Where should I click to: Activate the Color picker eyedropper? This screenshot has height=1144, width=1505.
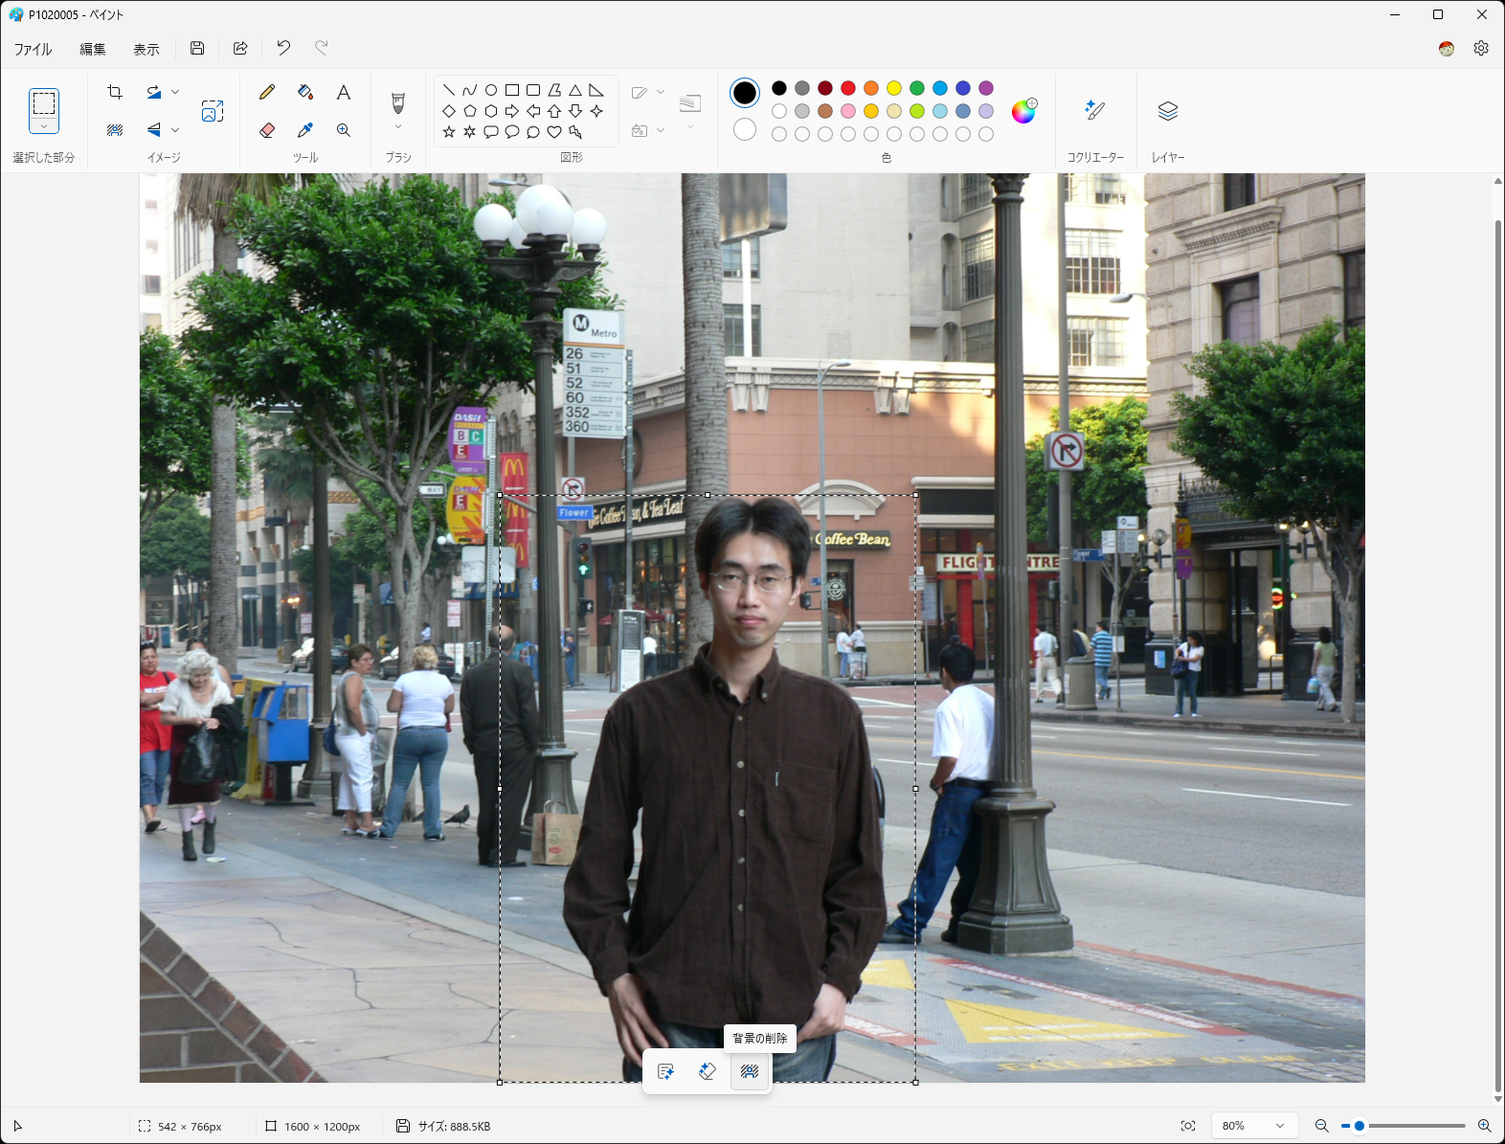click(x=305, y=130)
